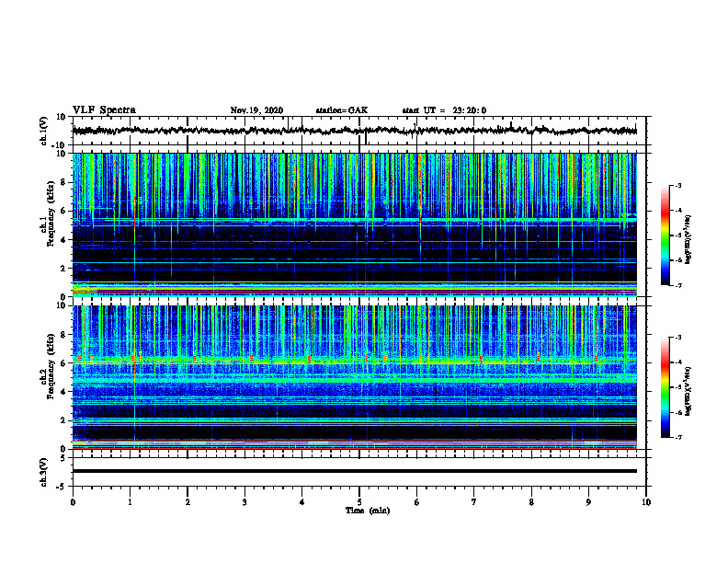
Task: Click the ch.1 "Frequency (kHz)" axis label
Action: click(51, 213)
